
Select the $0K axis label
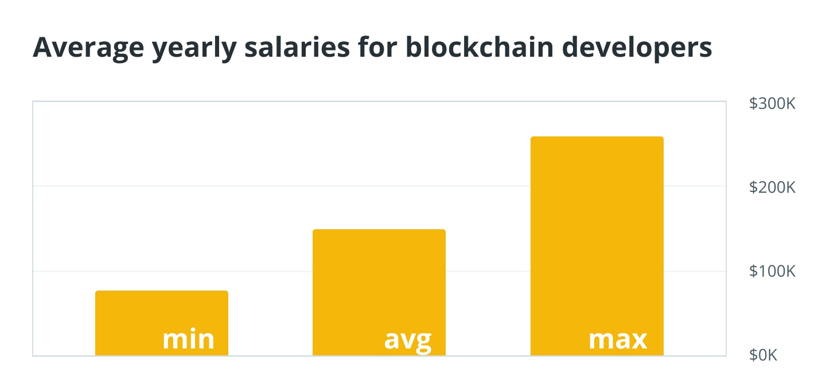tap(763, 355)
